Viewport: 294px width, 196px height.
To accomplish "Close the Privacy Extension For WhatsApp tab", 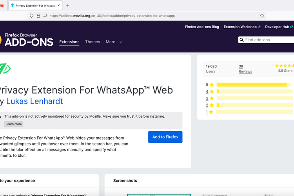I will click(x=60, y=5).
